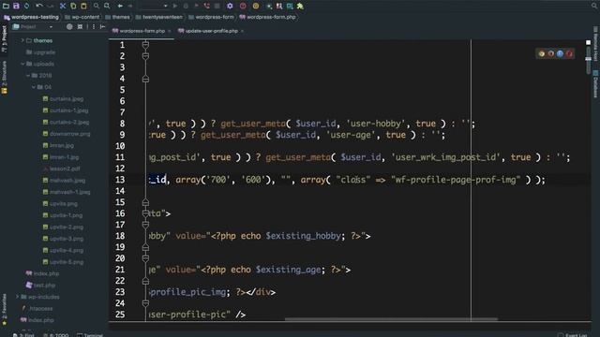Open in Chrome browser icon in editor
Viewport: 600px width, 337px height.
[x=542, y=54]
